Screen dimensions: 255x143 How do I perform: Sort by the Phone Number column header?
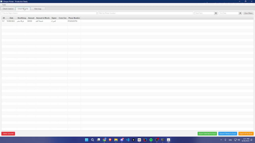coord(74,18)
